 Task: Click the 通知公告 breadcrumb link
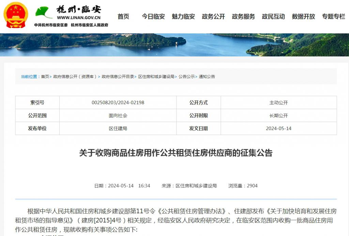[207, 77]
